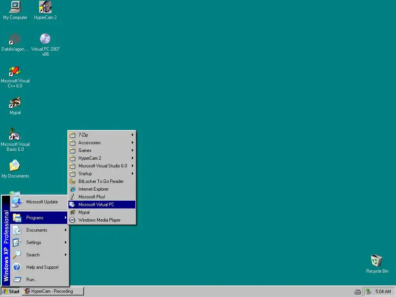Expand the Startup submenu arrow
This screenshot has height=297, width=396.
point(132,174)
